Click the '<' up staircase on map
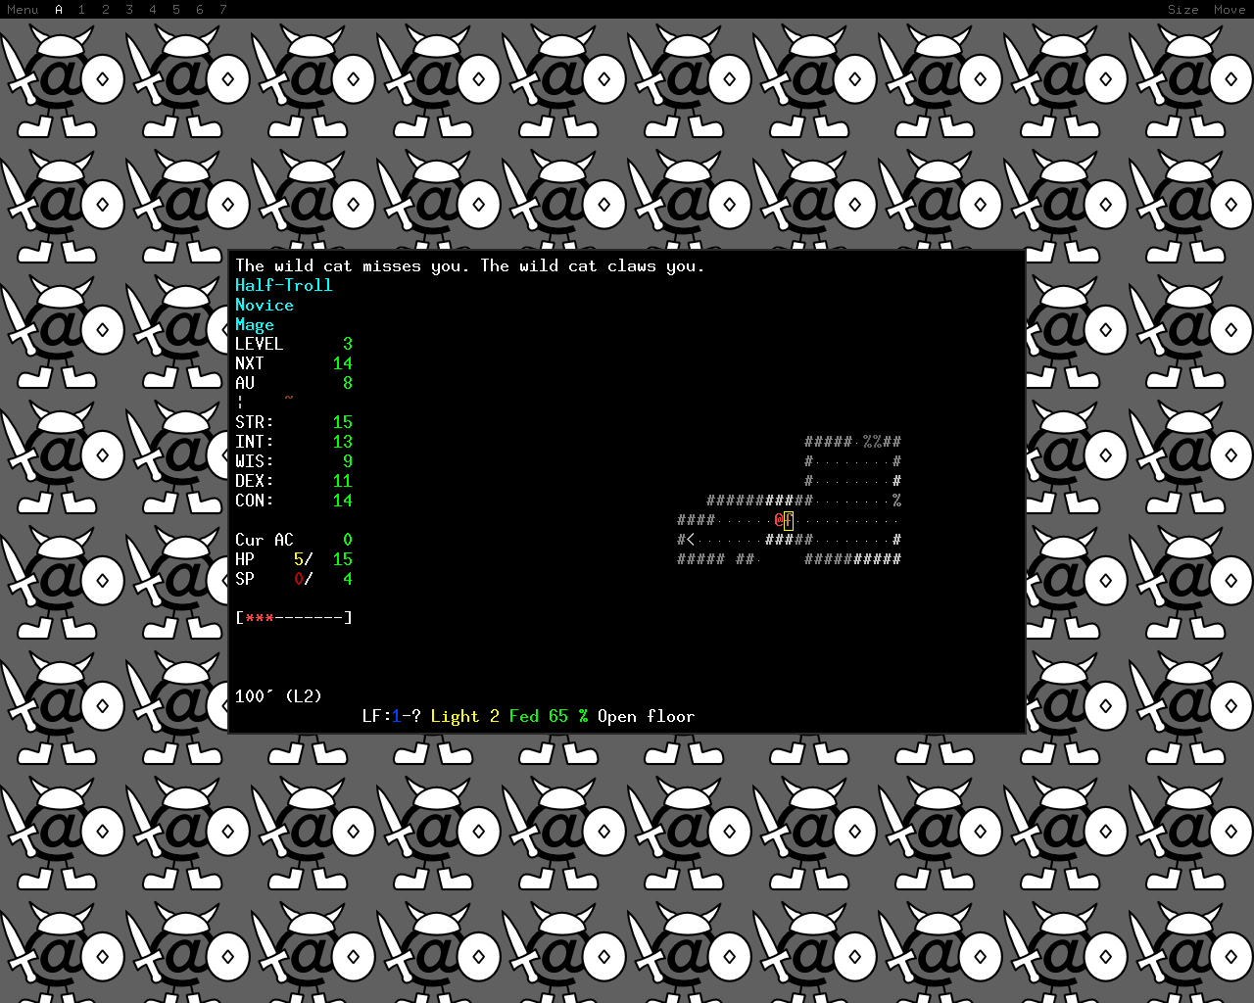1254x1003 pixels. tap(691, 540)
